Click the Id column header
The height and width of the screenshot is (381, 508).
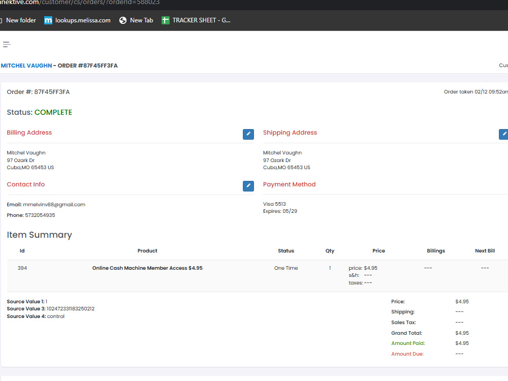point(22,251)
